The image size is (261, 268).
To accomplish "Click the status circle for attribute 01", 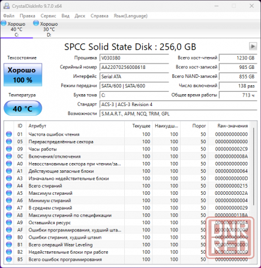I will click(9, 134).
